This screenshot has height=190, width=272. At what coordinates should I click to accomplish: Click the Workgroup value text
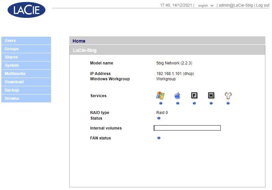(x=166, y=79)
